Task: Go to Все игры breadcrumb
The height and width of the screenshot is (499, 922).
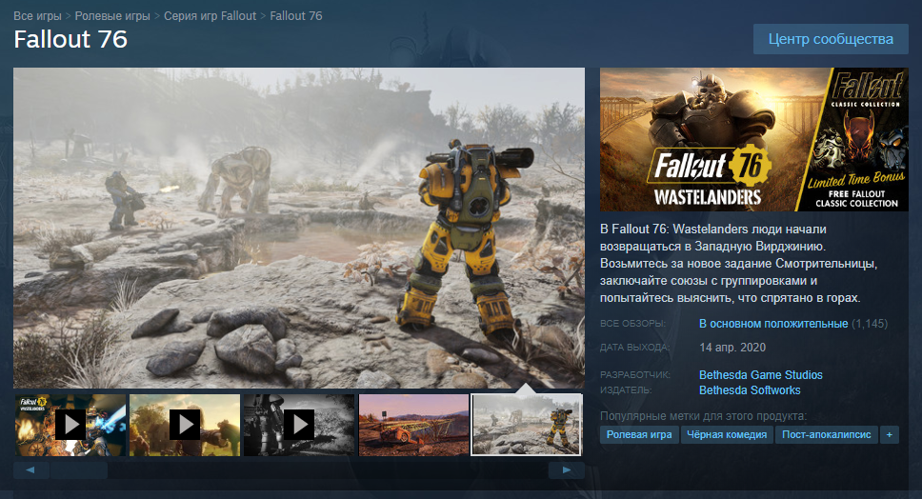Action: [37, 16]
